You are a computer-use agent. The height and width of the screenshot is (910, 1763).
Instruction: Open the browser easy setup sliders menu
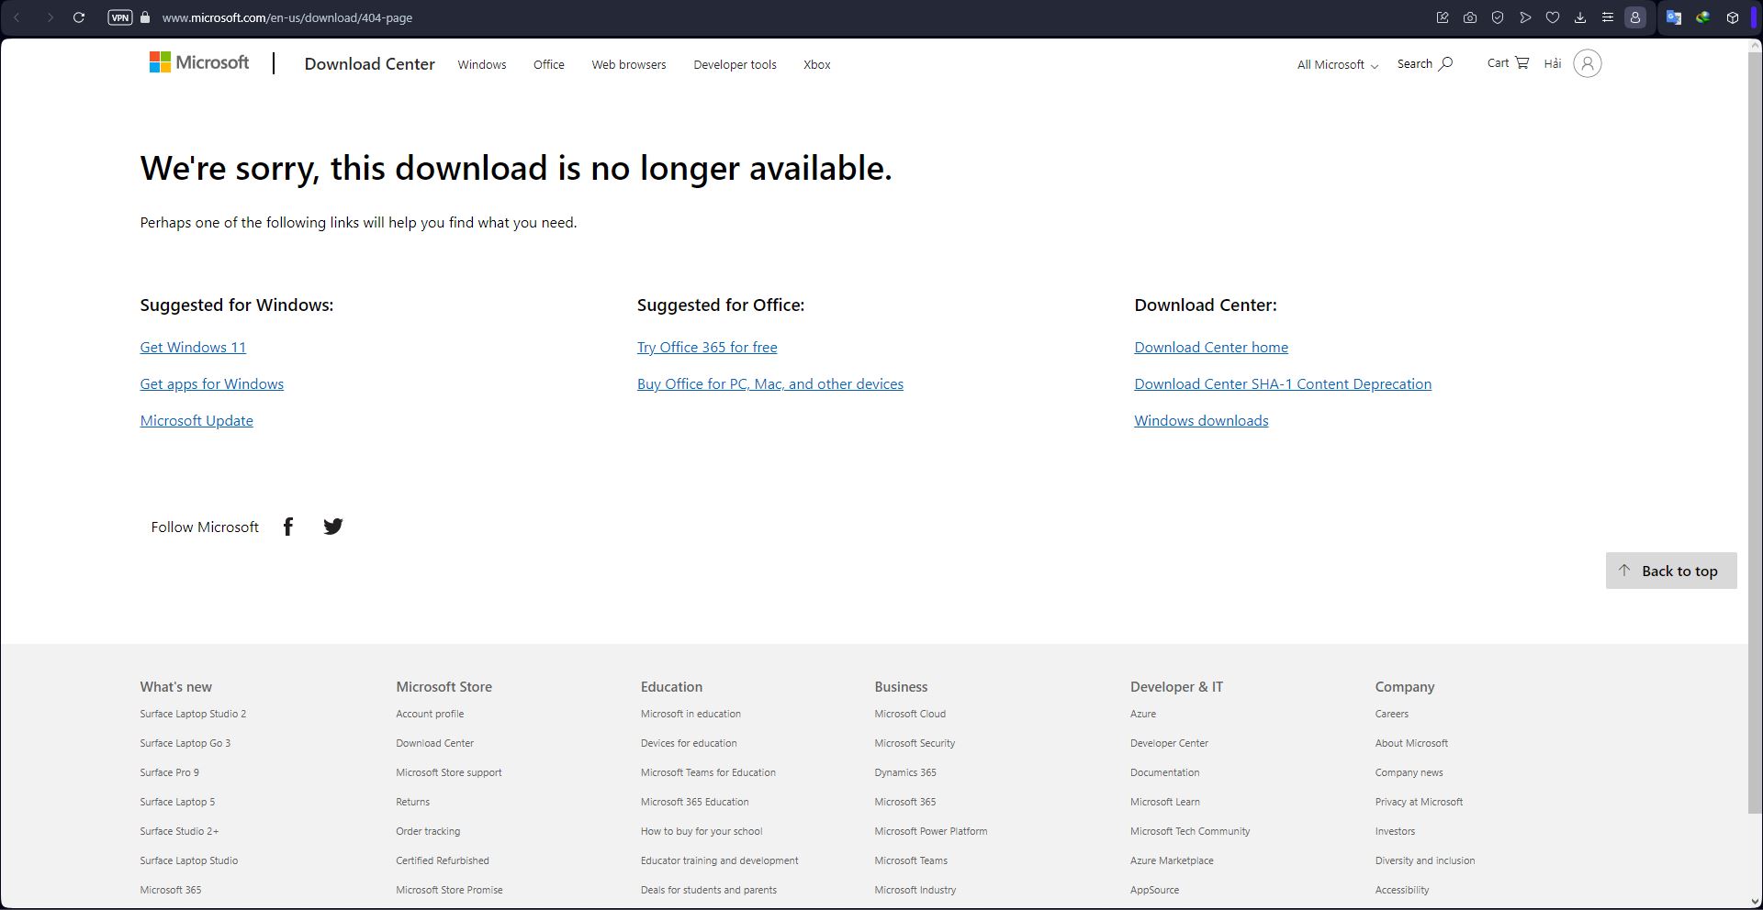tap(1608, 17)
